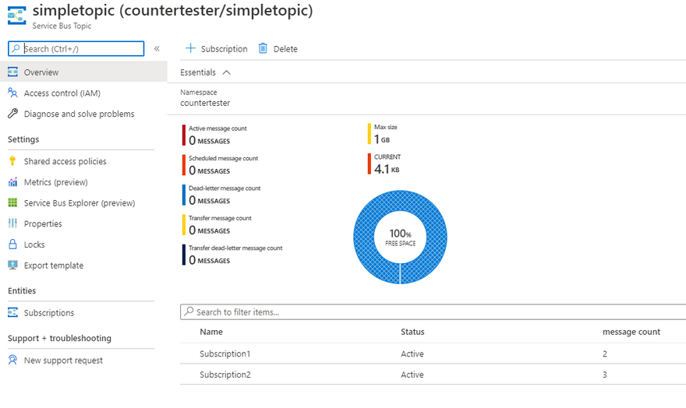Viewport: 686px width, 408px height.
Task: Click message count 2 for Subscription1
Action: (605, 353)
